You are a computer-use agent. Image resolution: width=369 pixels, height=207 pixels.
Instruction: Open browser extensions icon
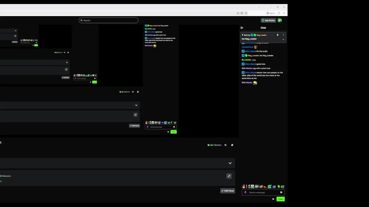point(279,13)
